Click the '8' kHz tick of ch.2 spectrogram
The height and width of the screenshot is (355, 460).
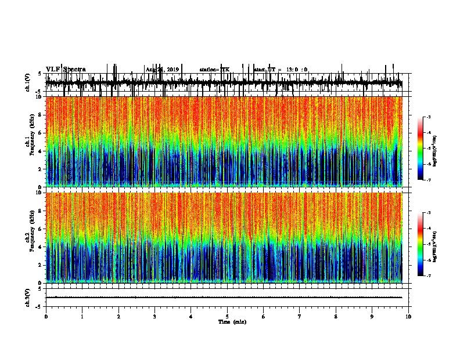pyautogui.click(x=40, y=211)
